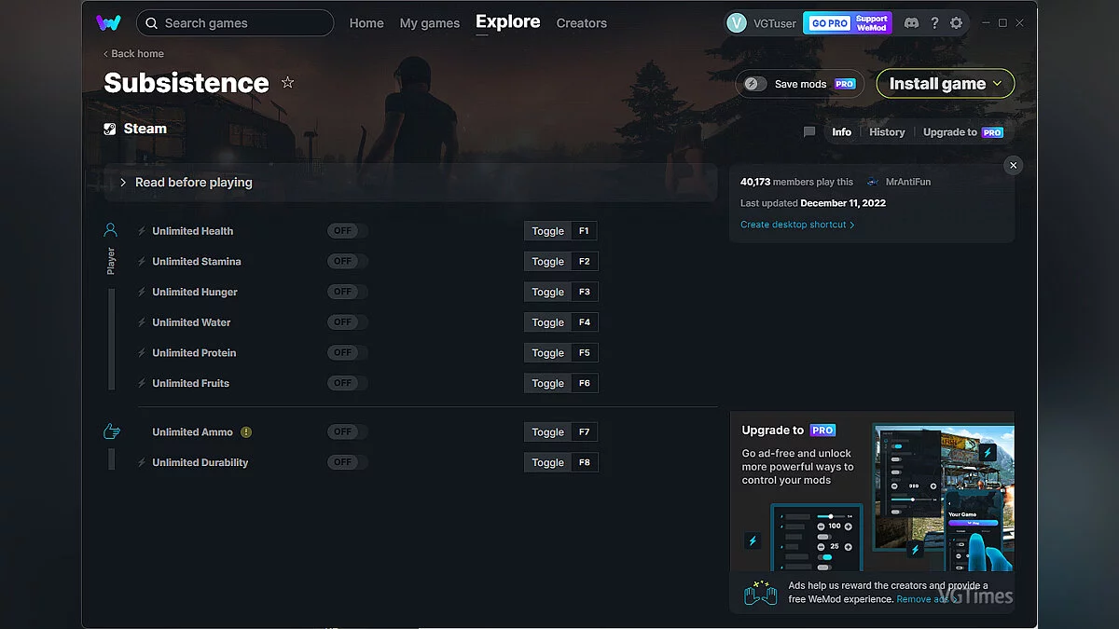This screenshot has width=1119, height=629.
Task: Open the help question mark icon
Action: (x=934, y=23)
